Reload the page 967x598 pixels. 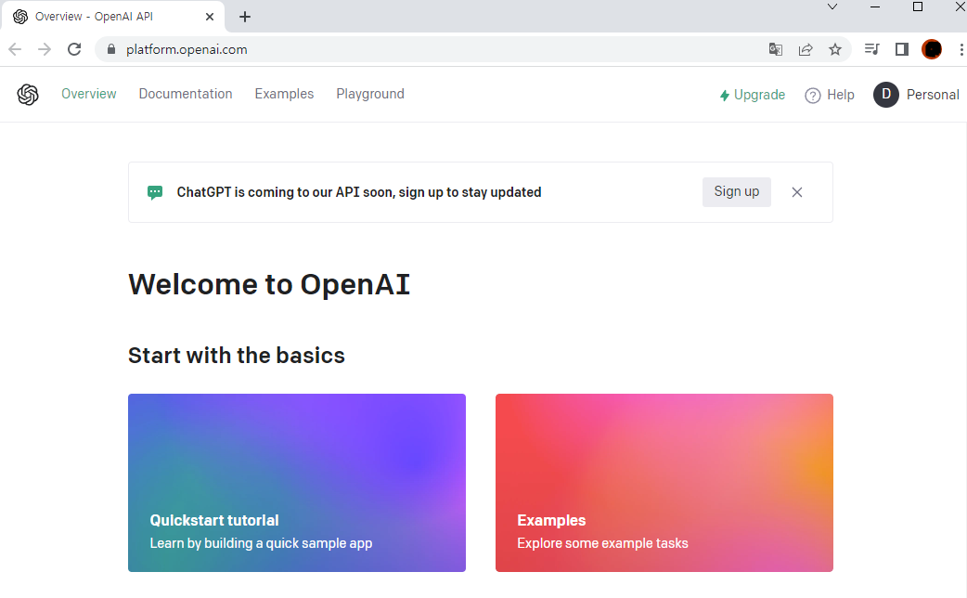[x=74, y=49]
